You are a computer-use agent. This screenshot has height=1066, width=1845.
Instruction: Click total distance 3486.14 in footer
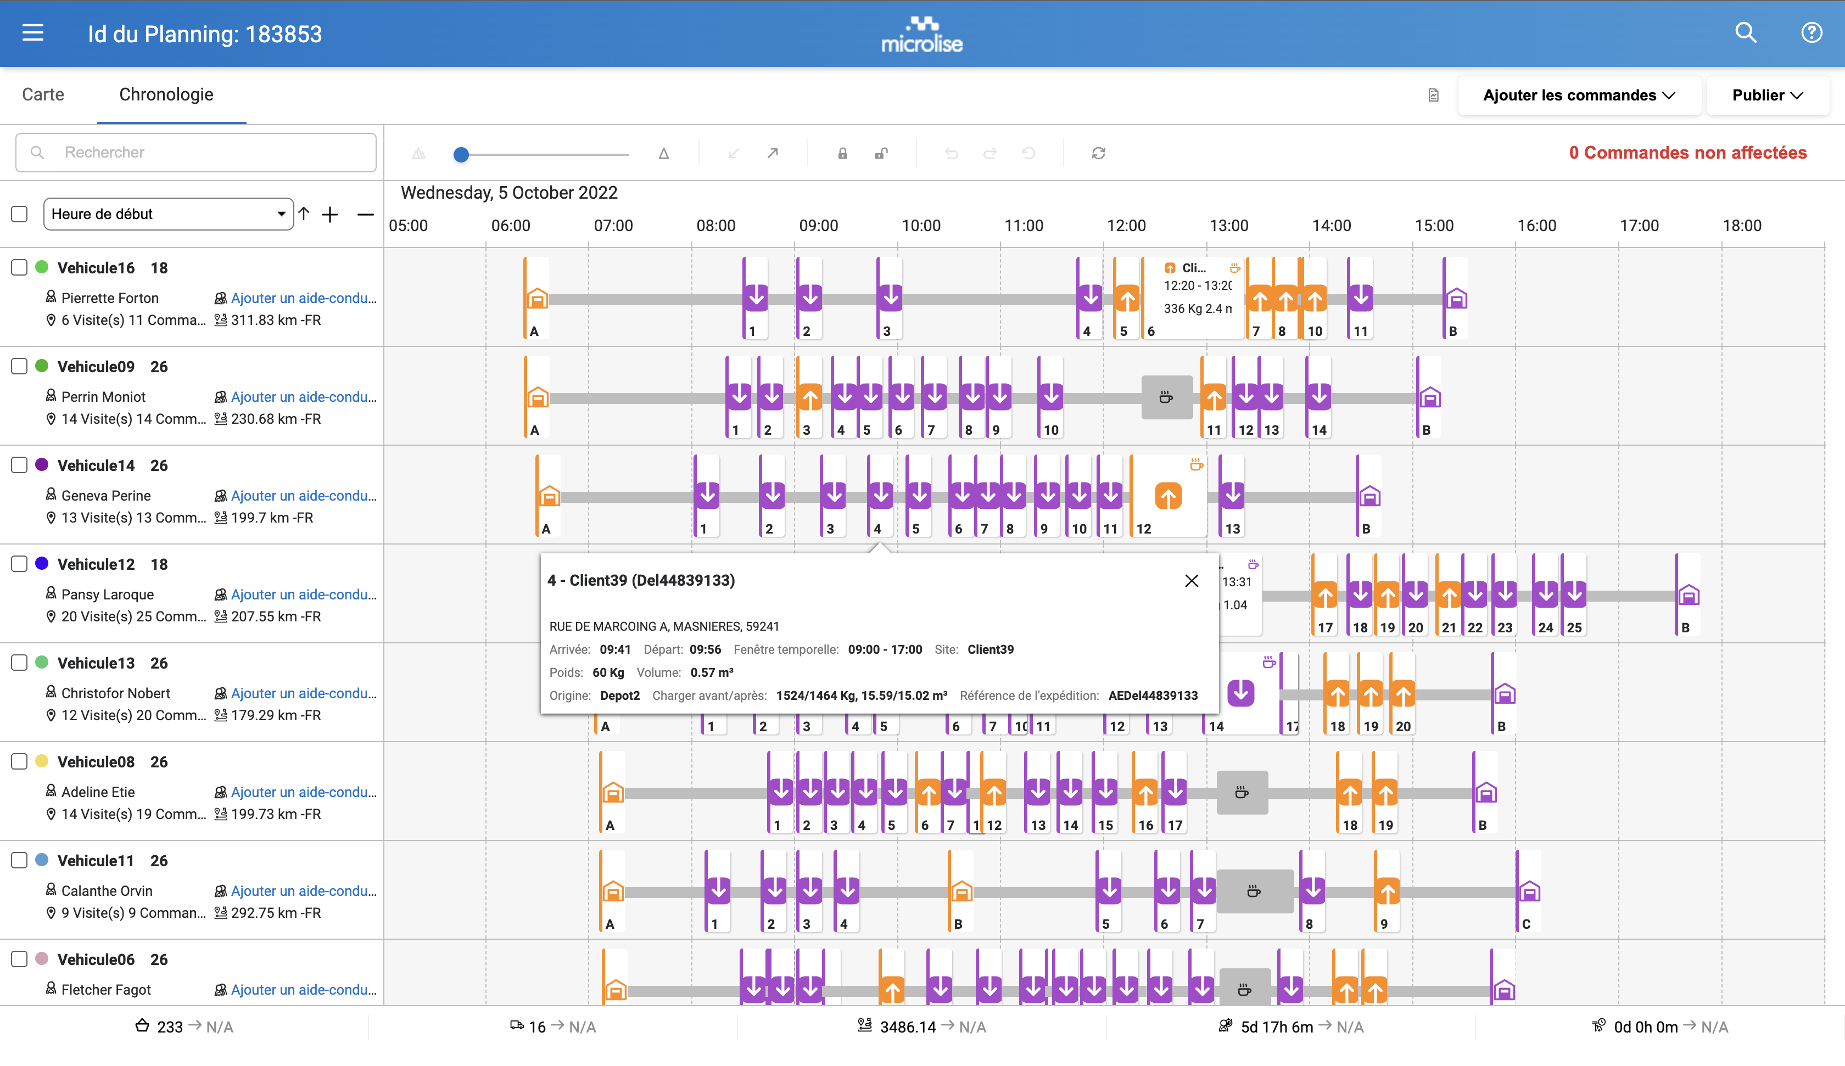[908, 1027]
